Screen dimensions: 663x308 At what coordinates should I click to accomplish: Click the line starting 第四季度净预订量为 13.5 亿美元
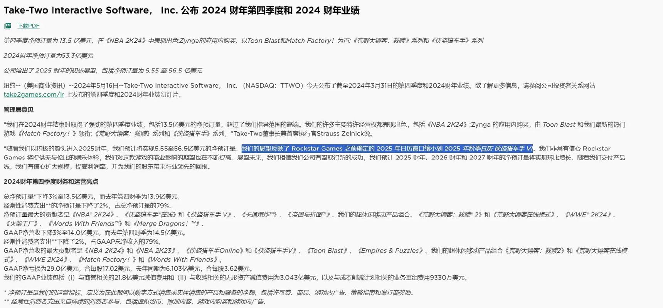[x=243, y=40]
